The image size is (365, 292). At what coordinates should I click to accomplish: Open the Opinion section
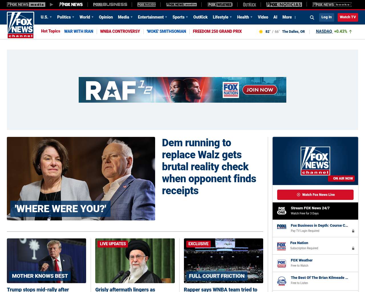106,17
